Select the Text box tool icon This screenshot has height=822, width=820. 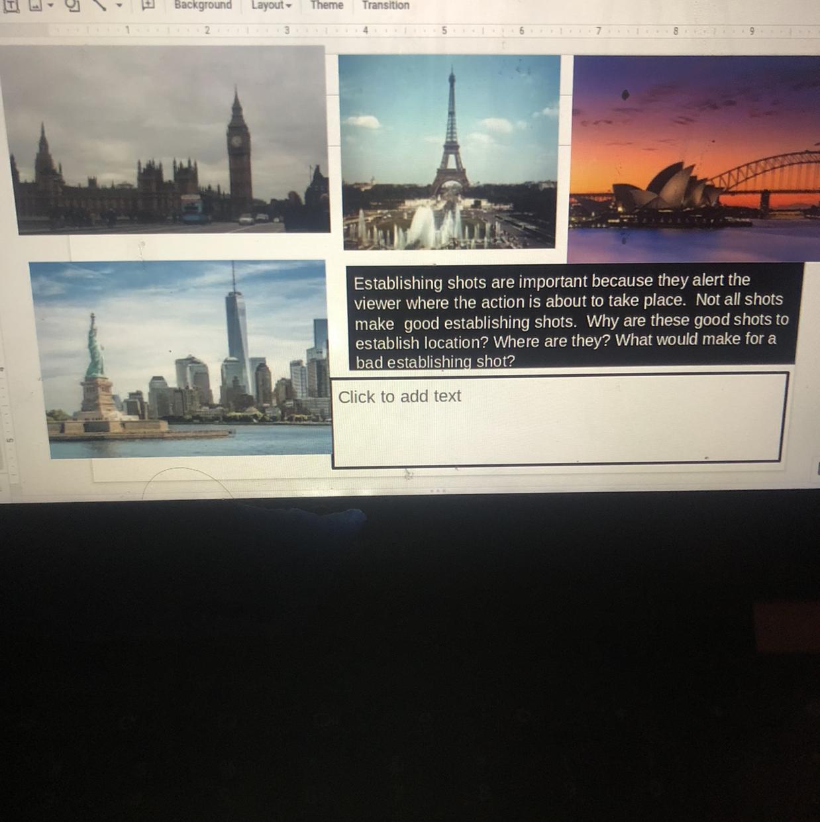pyautogui.click(x=11, y=5)
